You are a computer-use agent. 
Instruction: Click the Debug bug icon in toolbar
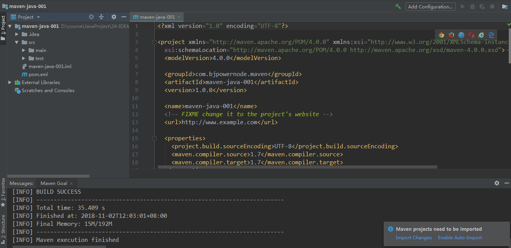point(472,6)
